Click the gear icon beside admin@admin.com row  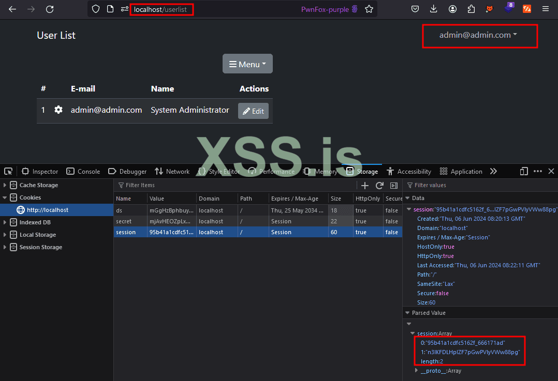[x=58, y=110]
